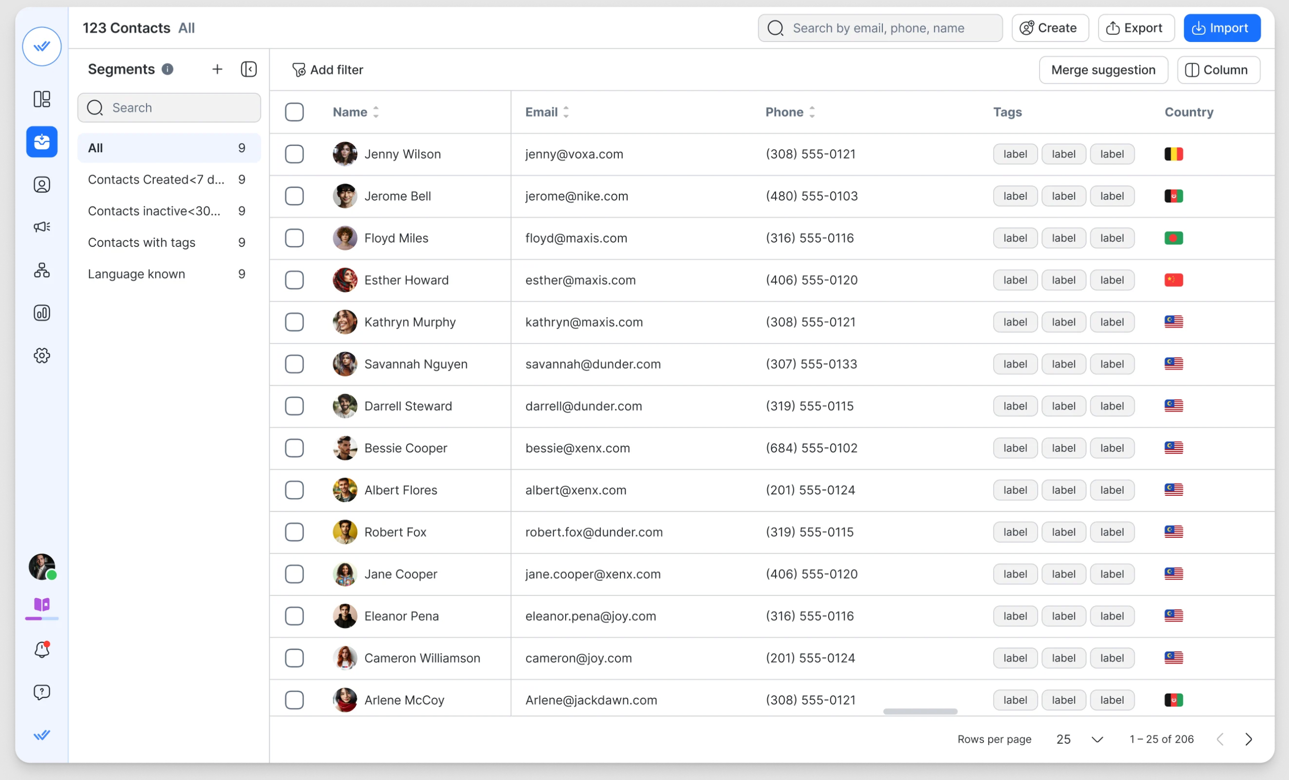Click Robert Fox's avatar
The width and height of the screenshot is (1289, 780).
tap(345, 532)
